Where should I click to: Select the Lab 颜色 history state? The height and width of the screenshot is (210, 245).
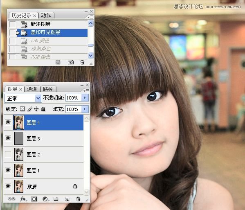tap(48, 41)
